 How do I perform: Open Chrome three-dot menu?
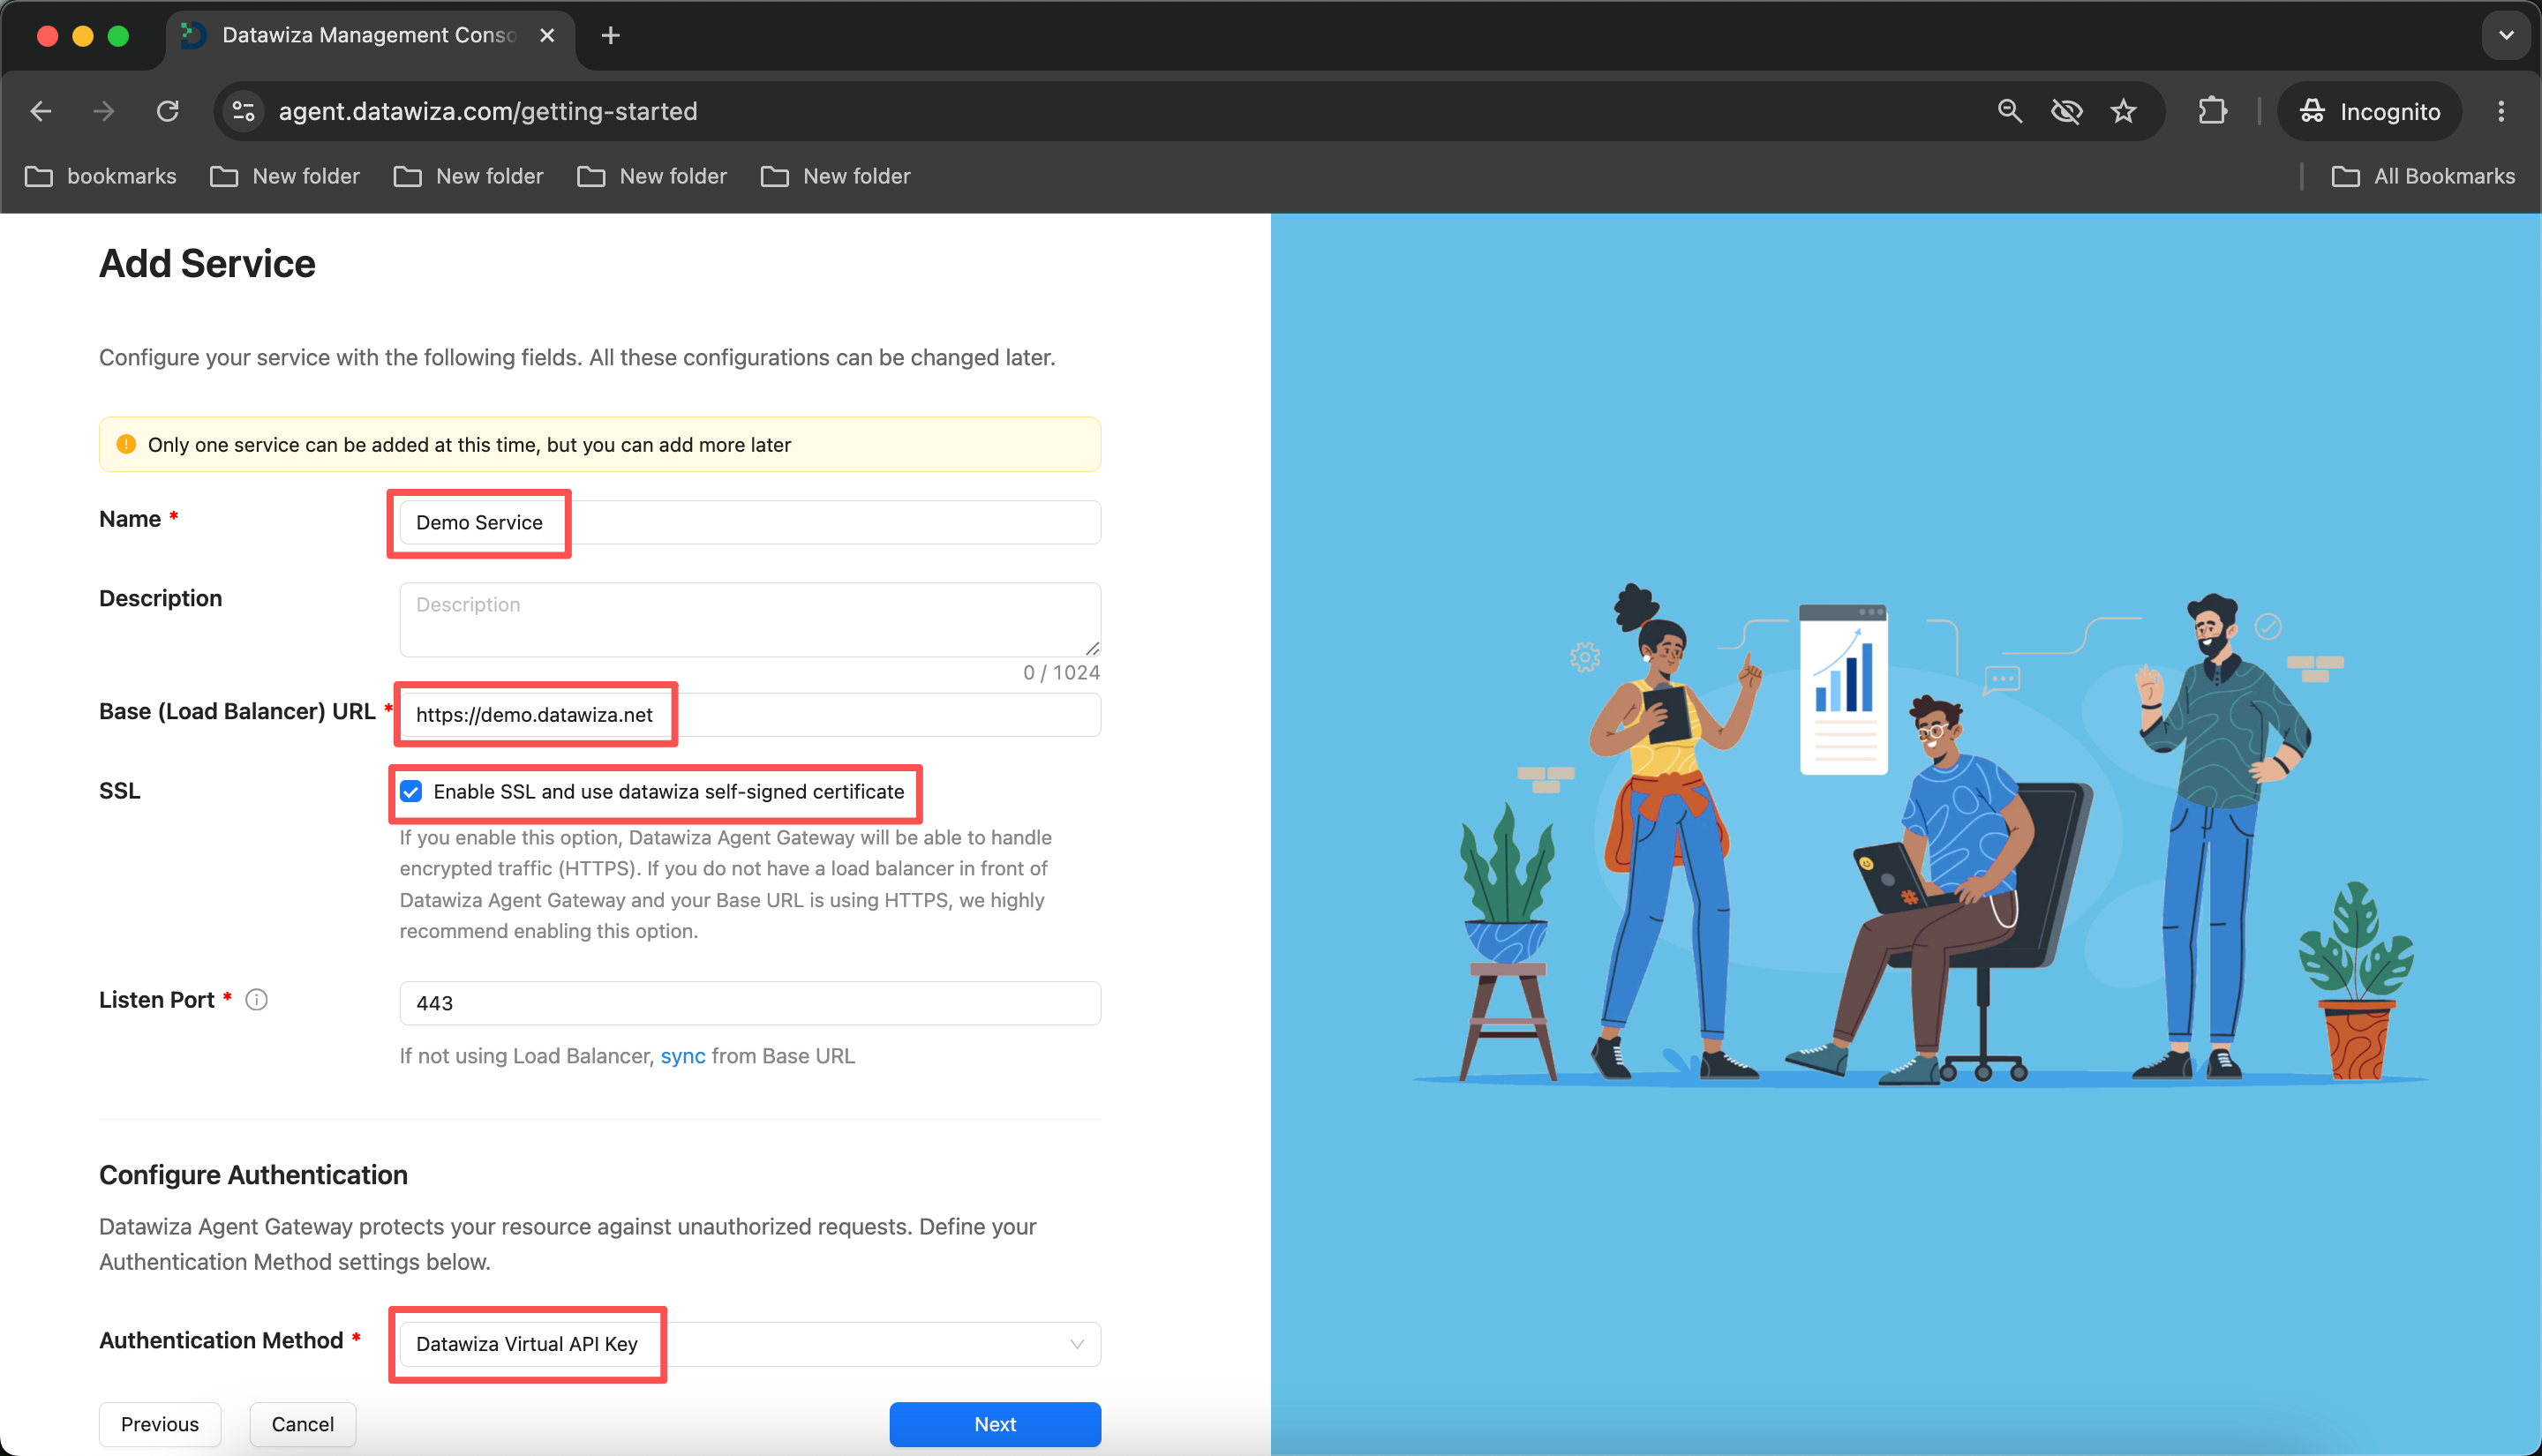(2501, 111)
